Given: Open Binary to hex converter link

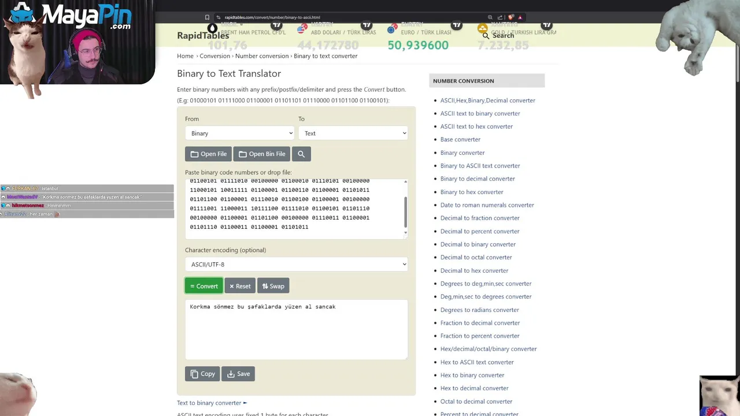Looking at the screenshot, I should (472, 192).
